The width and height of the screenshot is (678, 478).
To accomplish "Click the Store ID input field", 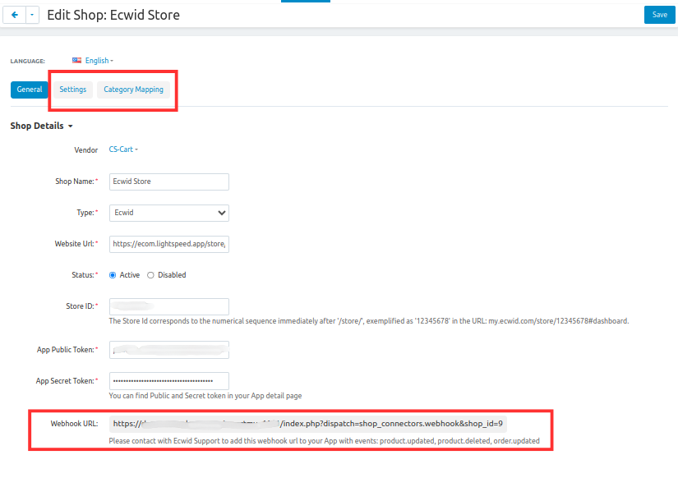I will click(x=169, y=306).
